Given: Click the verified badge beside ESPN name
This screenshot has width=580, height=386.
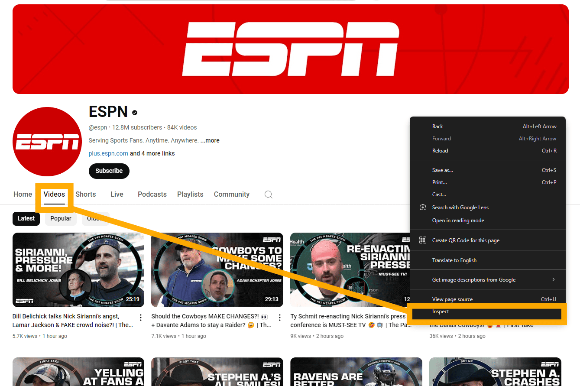Looking at the screenshot, I should pos(135,113).
